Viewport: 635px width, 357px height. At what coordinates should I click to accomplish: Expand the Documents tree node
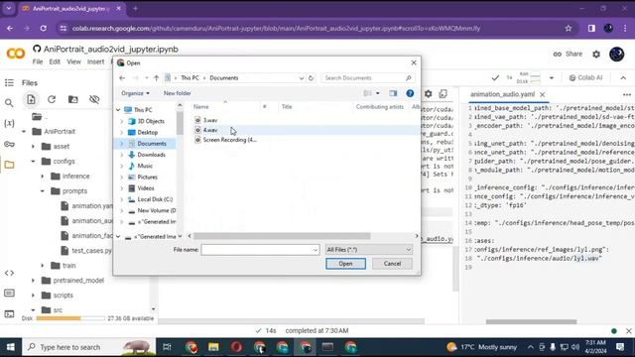121,144
